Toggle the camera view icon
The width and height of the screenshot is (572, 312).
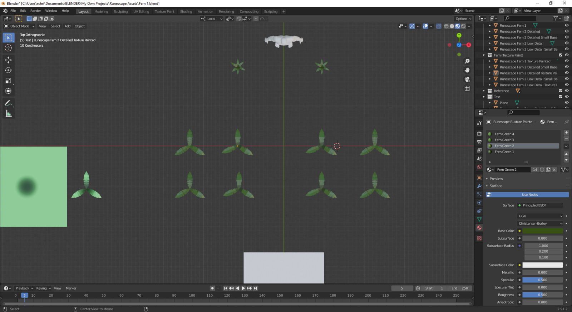coord(467,79)
